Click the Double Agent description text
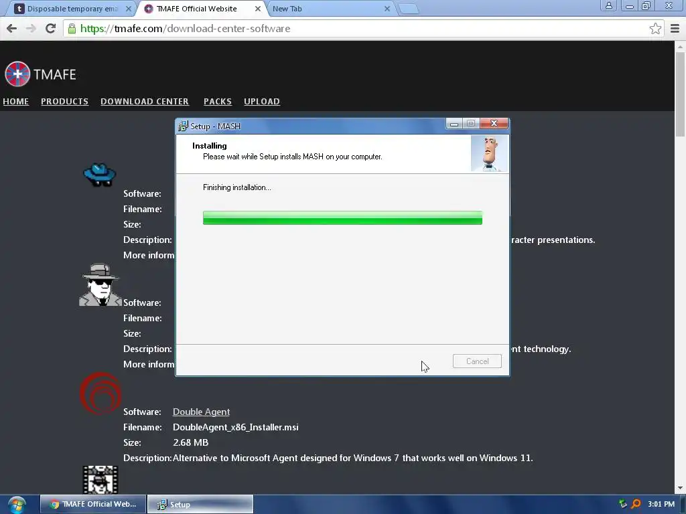686x514 pixels. [x=352, y=458]
